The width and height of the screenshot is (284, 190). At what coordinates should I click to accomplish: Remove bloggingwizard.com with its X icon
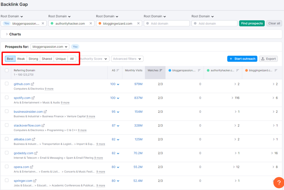click(138, 23)
